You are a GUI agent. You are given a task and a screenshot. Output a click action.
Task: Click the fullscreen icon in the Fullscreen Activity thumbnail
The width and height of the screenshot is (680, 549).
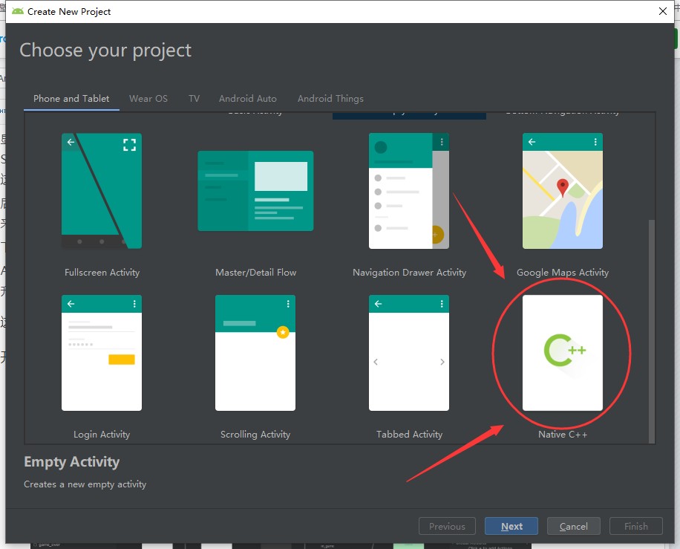tap(129, 145)
